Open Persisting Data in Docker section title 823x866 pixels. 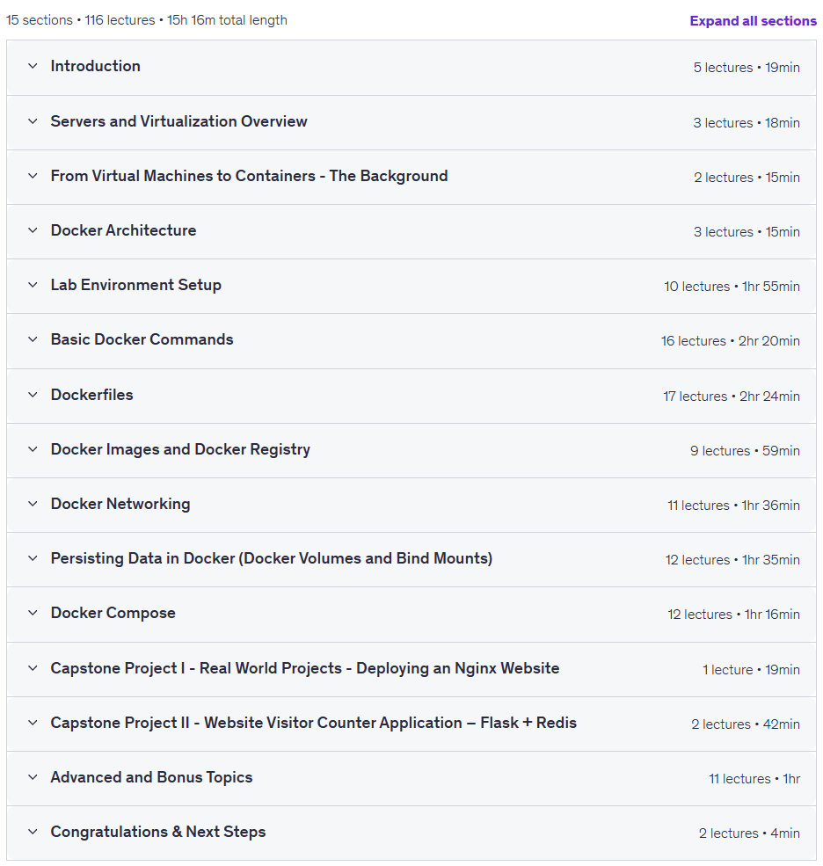[x=271, y=558]
